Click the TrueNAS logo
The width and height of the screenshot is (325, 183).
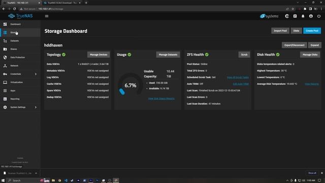tap(20, 16)
